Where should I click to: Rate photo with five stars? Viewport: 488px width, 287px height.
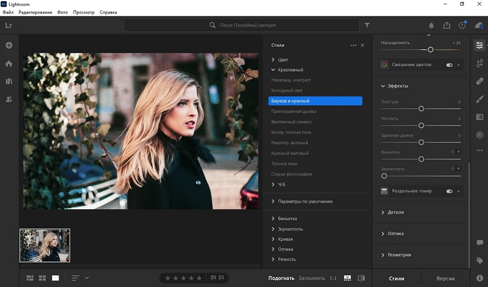[199, 278]
